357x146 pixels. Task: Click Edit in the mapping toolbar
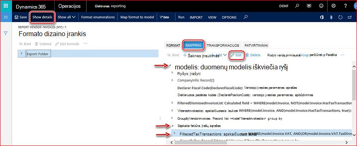236,55
